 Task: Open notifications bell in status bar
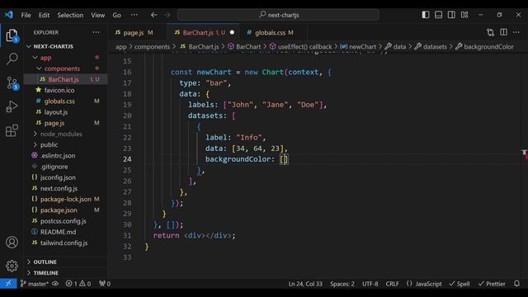point(517,284)
